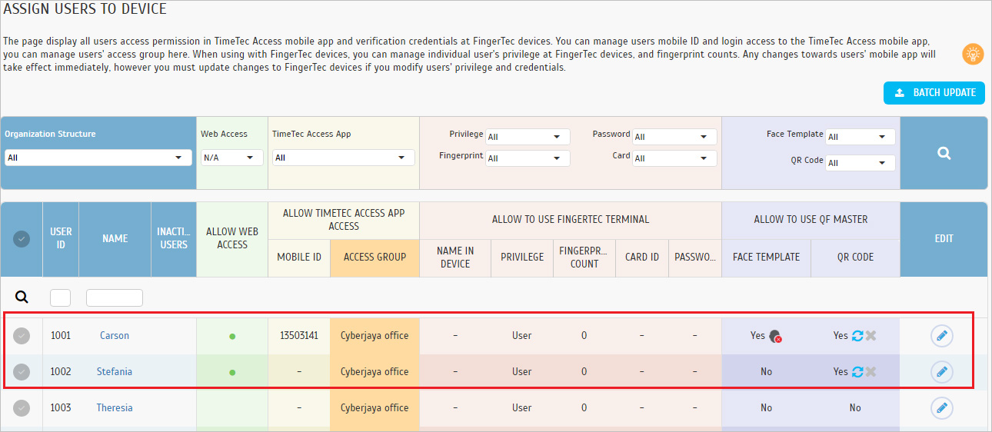Open the Stefania user name link
This screenshot has height=432, width=992.
tap(115, 372)
